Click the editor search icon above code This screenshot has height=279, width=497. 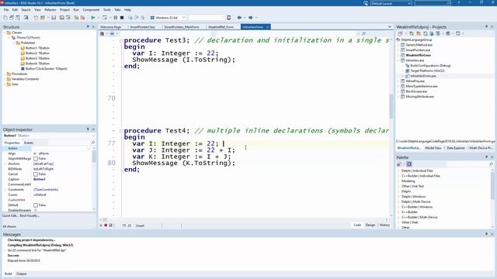coord(363,33)
